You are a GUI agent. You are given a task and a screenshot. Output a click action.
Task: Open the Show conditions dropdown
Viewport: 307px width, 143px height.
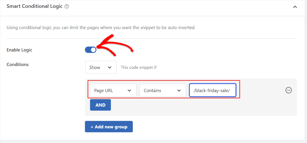[x=101, y=67]
